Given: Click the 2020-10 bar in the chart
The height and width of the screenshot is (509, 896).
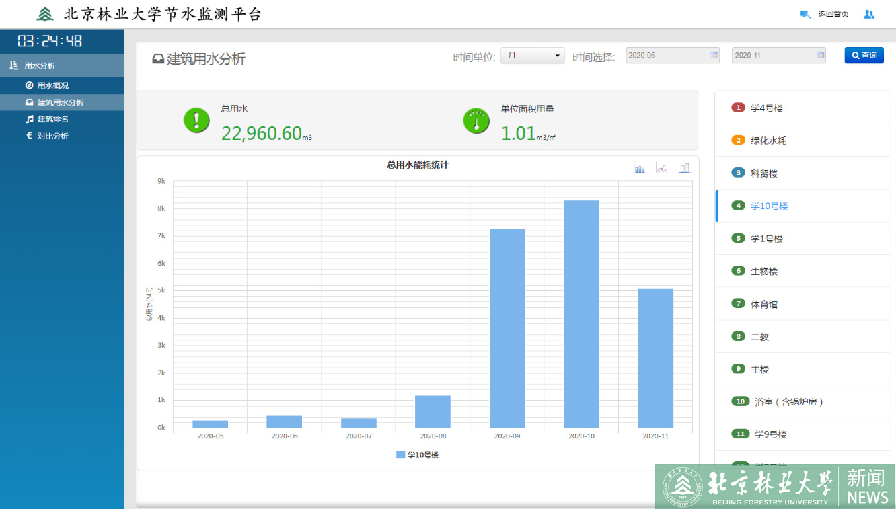Looking at the screenshot, I should point(581,315).
